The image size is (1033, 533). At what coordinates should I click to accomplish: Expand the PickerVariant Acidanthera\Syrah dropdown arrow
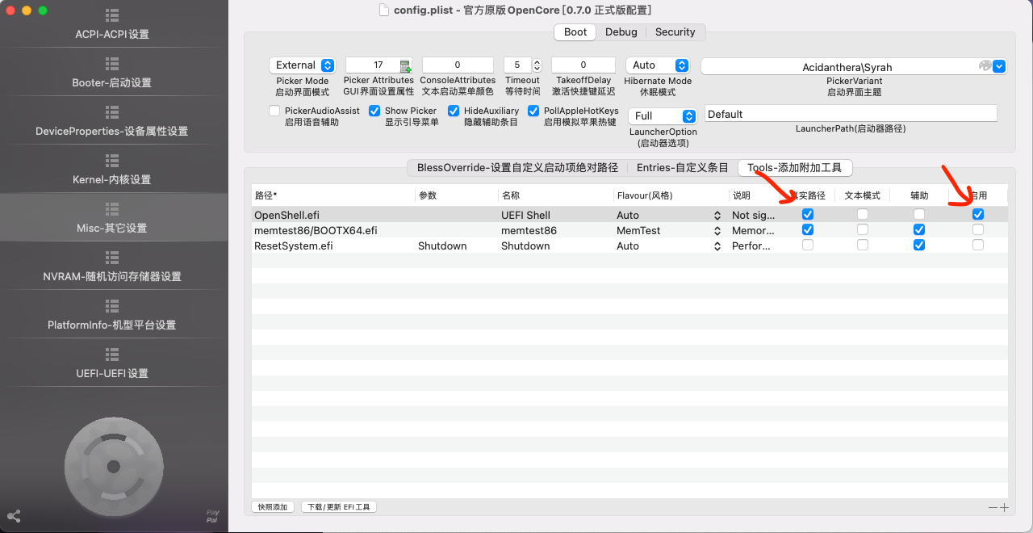pos(999,66)
